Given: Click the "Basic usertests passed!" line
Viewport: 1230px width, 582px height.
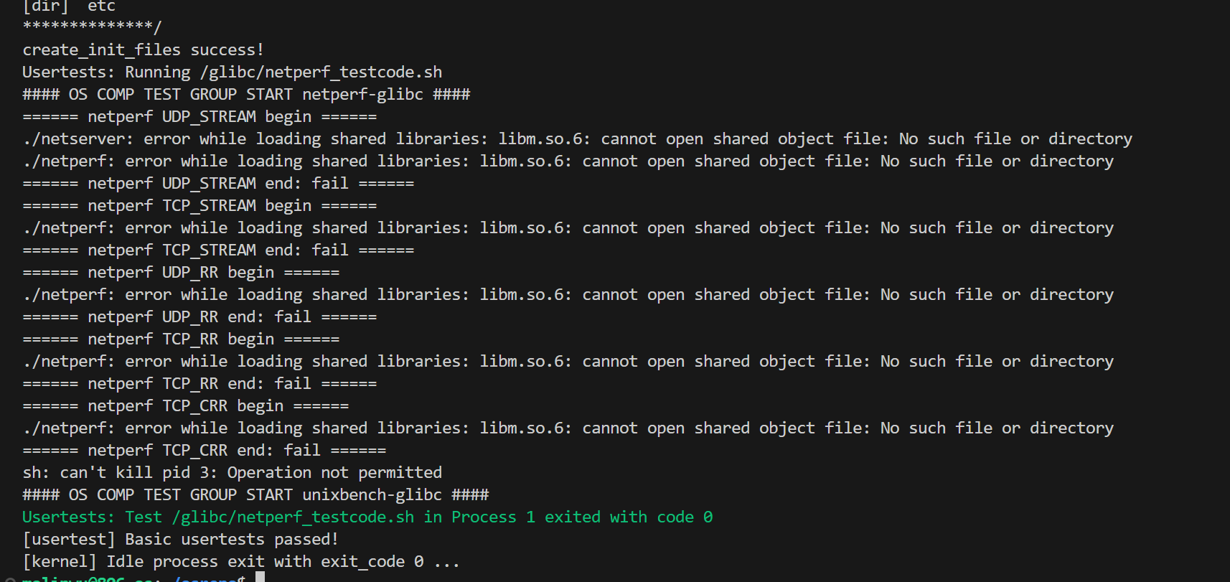Looking at the screenshot, I should coord(180,540).
